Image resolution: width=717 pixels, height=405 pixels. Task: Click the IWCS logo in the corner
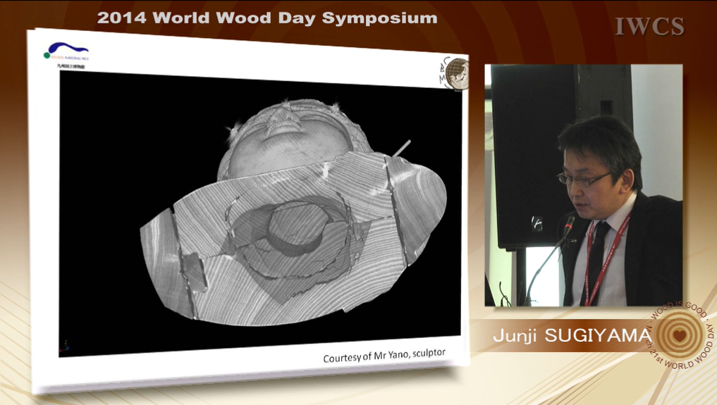(649, 27)
